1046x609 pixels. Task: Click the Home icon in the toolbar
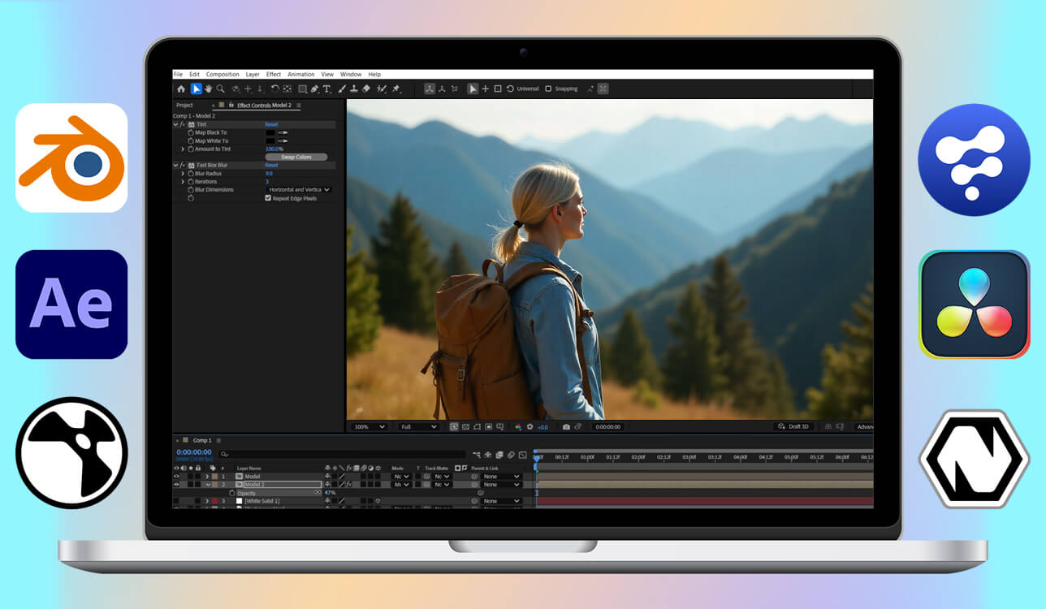click(181, 89)
